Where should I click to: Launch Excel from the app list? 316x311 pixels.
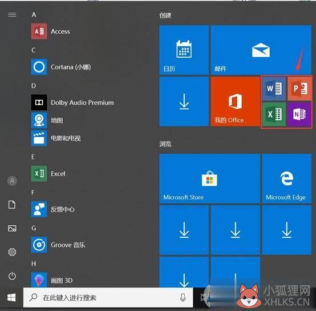point(48,174)
